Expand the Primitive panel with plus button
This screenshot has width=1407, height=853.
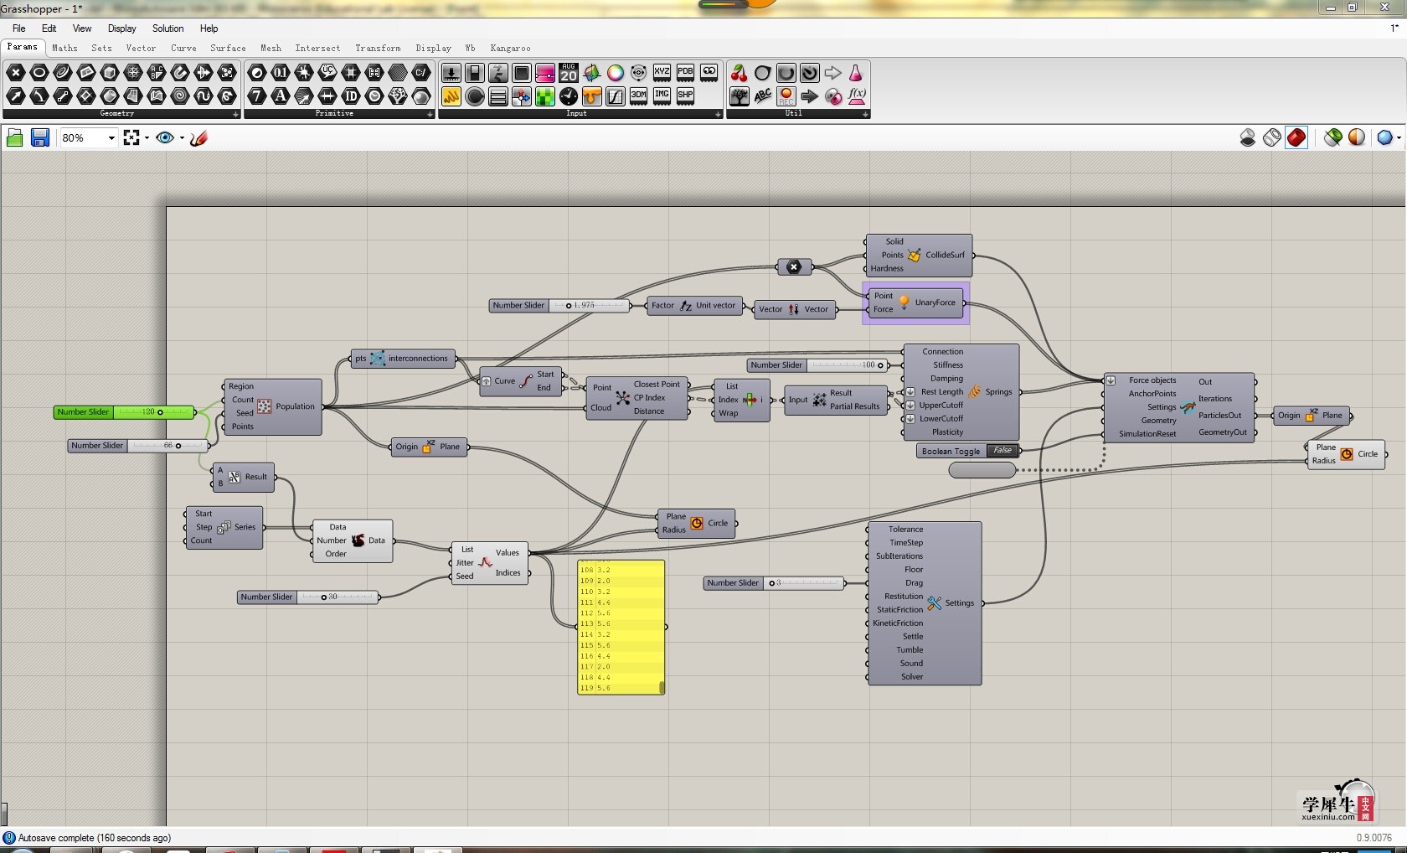(x=430, y=114)
